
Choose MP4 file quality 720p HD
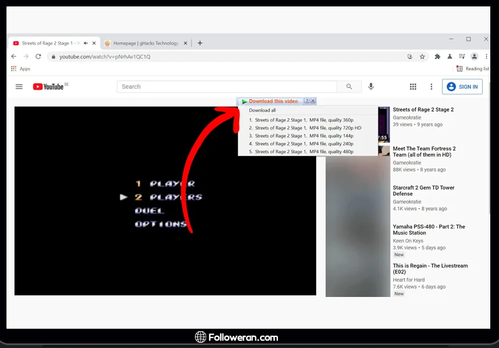[x=308, y=128]
